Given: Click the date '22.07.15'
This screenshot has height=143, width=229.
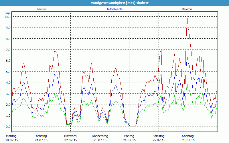Looking at the screenshot, I should pos(71,140).
